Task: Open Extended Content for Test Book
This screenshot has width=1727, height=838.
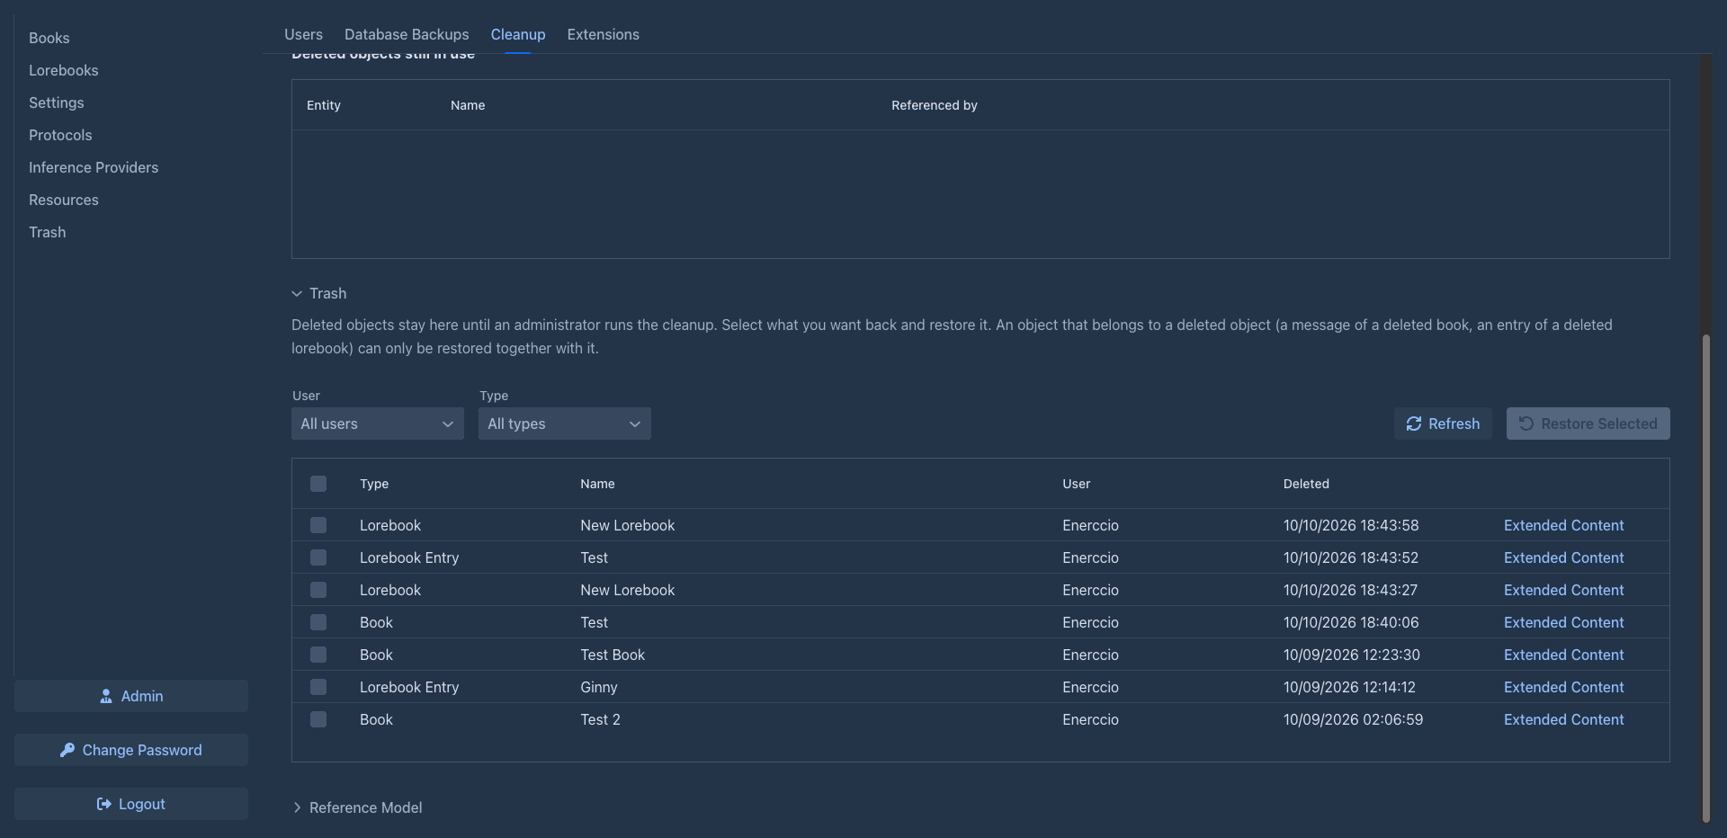Action: [1563, 655]
